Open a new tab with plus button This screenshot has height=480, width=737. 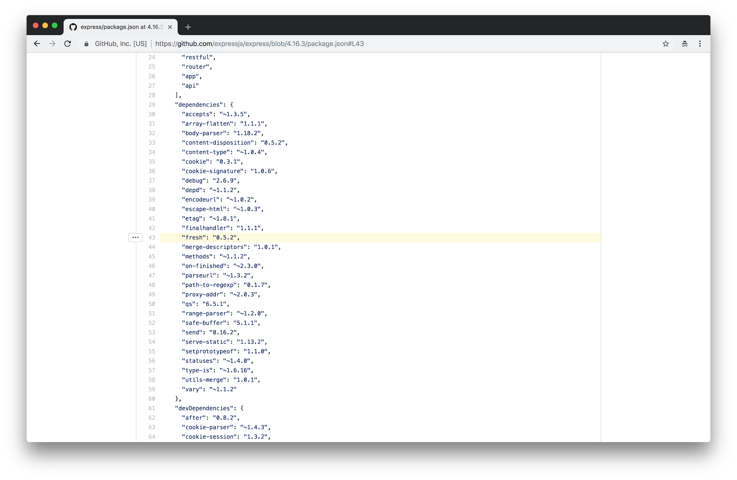coord(188,27)
